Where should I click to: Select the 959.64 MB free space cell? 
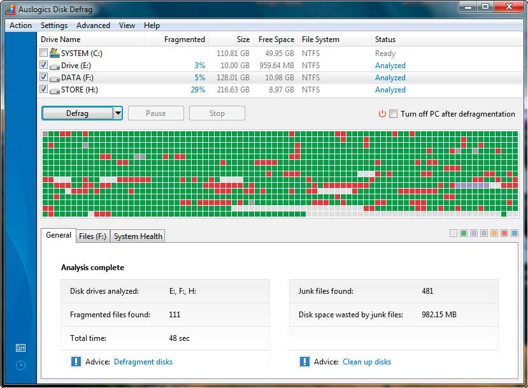tap(276, 66)
